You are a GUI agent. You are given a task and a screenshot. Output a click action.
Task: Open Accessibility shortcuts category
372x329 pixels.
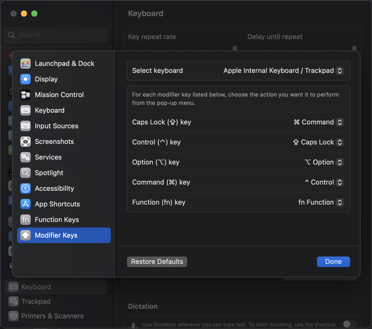(64, 188)
